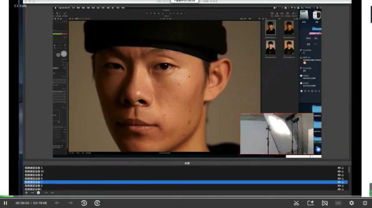The width and height of the screenshot is (372, 208).
Task: Toggle eye of highlighted 视频捕捉设备 7 row
Action: click(339, 182)
